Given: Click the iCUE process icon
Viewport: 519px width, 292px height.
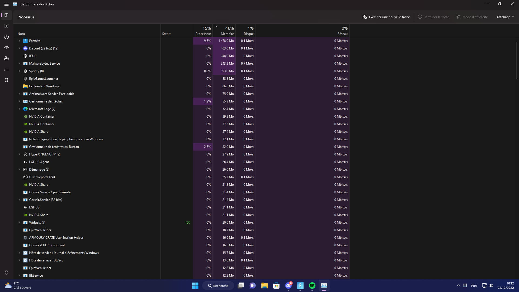Looking at the screenshot, I should 25,56.
